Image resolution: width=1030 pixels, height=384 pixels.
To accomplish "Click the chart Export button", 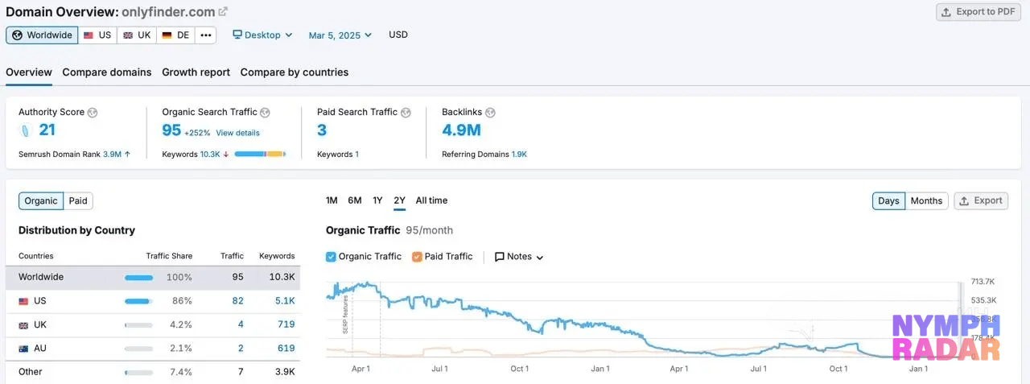I will tap(981, 201).
